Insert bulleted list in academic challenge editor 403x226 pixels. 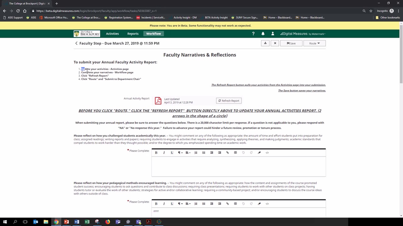tap(204, 153)
